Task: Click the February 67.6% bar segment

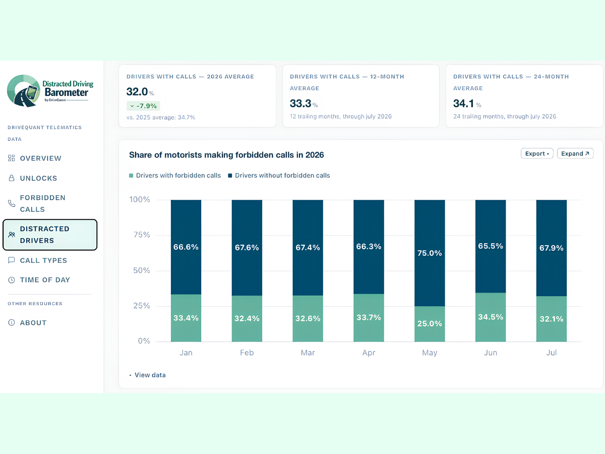Action: (247, 248)
